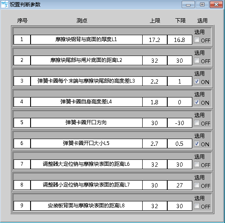
Task: Maximize the 设置判断参数 window
Action: (x=202, y=5)
